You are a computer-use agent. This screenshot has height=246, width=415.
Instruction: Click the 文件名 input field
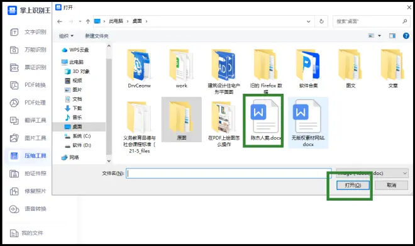(229, 173)
